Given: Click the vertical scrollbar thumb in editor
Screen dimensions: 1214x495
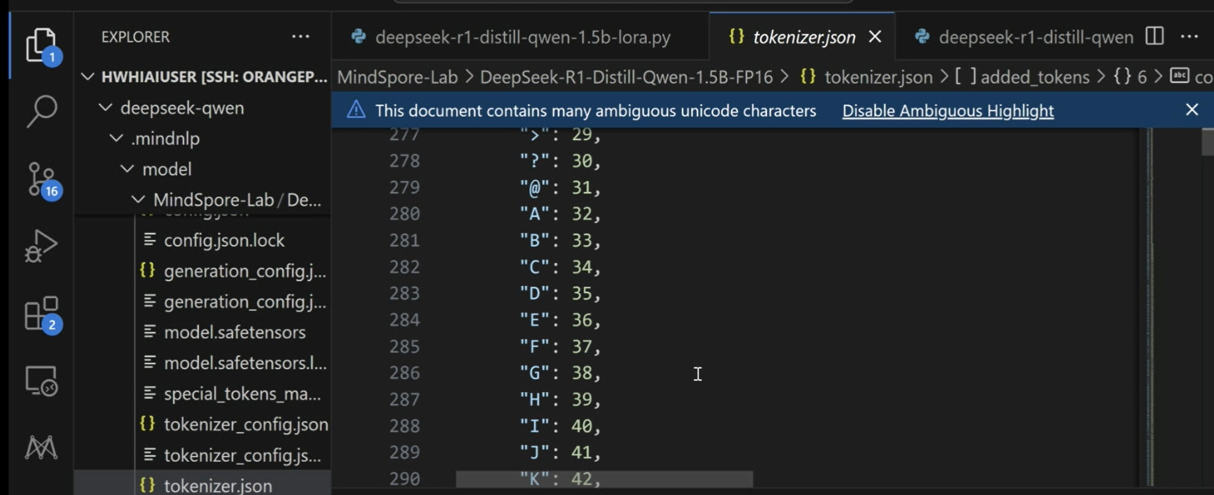Looking at the screenshot, I should pyautogui.click(x=1207, y=142).
